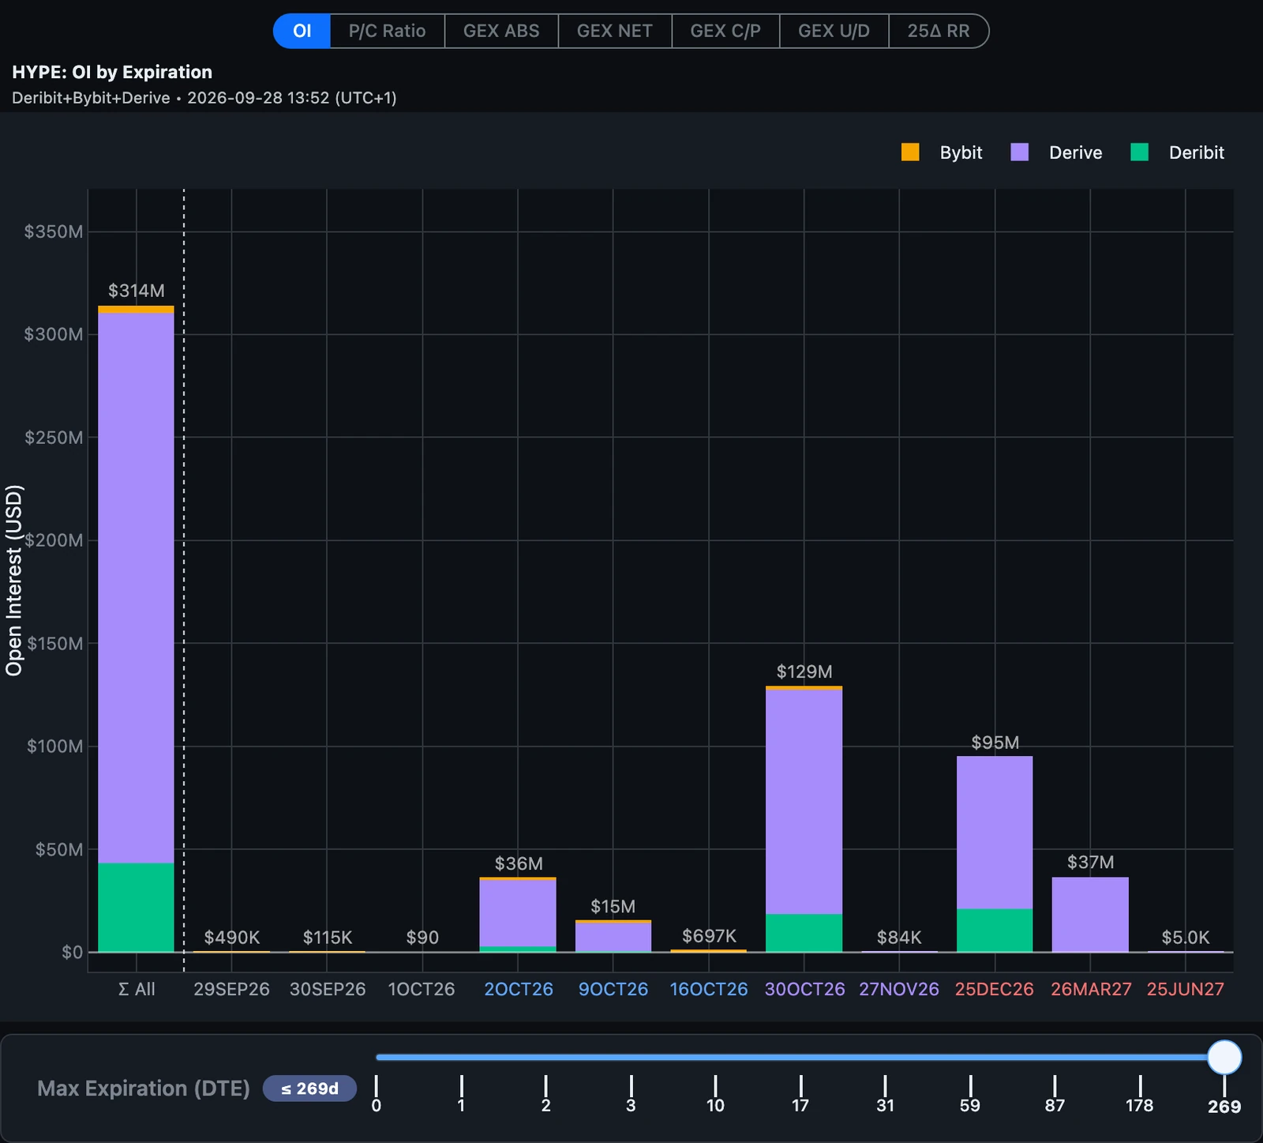Image resolution: width=1263 pixels, height=1143 pixels.
Task: Set slider to 1 DTE tick
Action: (461, 1093)
